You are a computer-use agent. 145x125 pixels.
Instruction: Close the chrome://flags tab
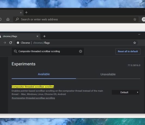(37, 36)
